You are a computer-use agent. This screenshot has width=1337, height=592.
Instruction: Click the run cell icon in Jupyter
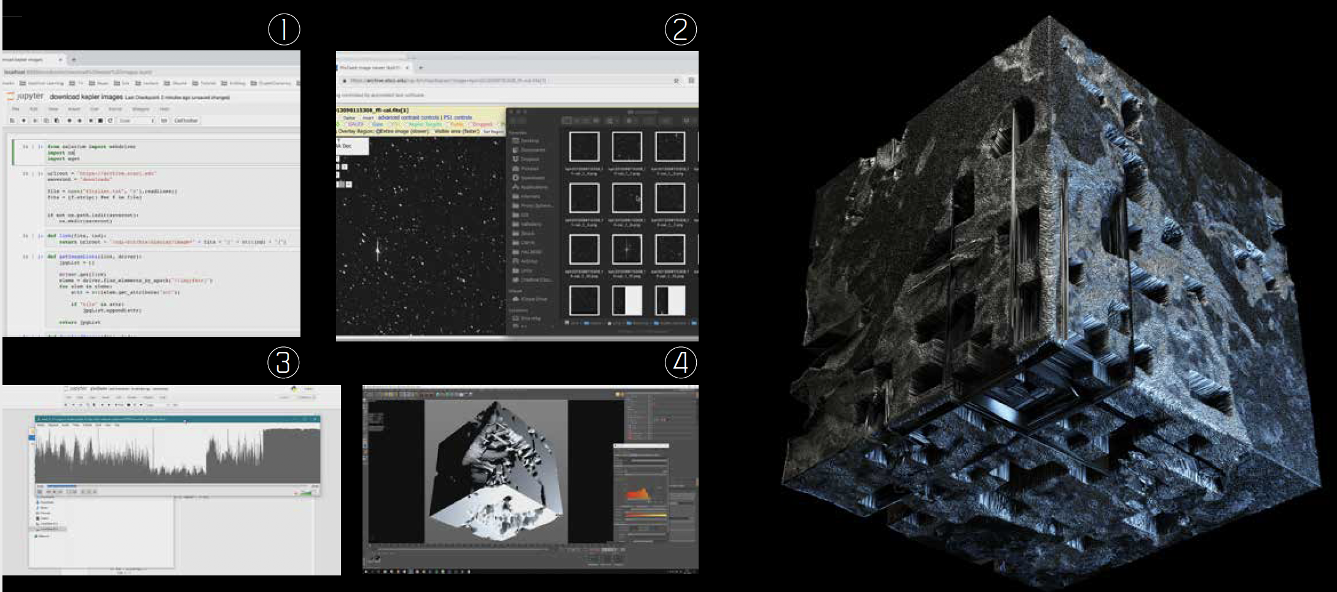click(91, 120)
